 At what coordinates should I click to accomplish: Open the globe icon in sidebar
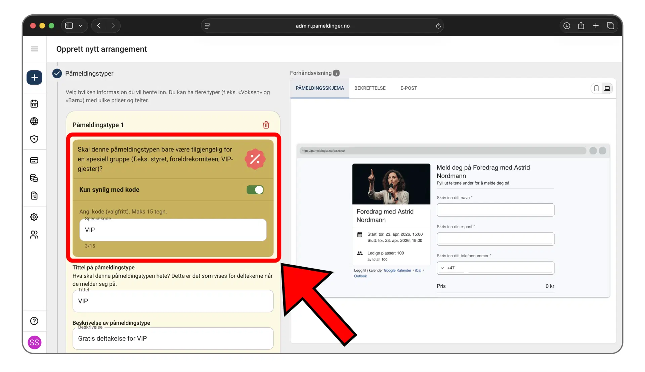(x=34, y=121)
